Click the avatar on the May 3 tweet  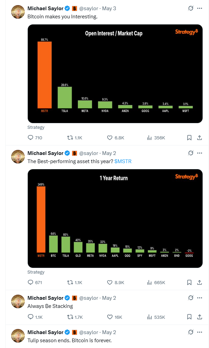pos(18,12)
